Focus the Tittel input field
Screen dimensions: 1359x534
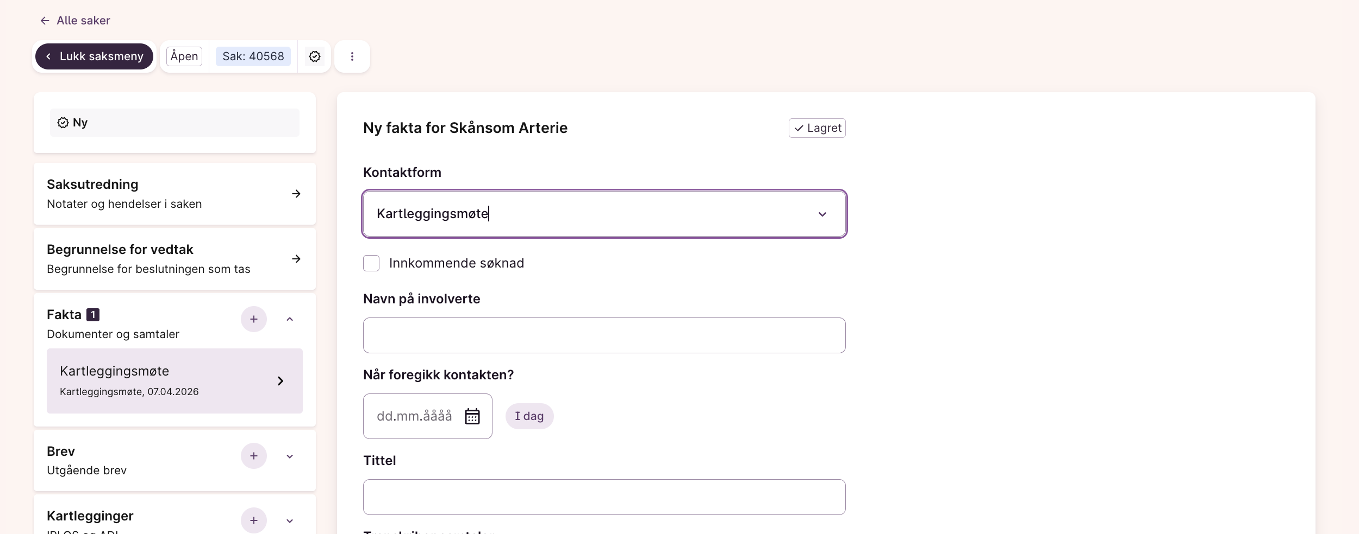[x=604, y=497]
